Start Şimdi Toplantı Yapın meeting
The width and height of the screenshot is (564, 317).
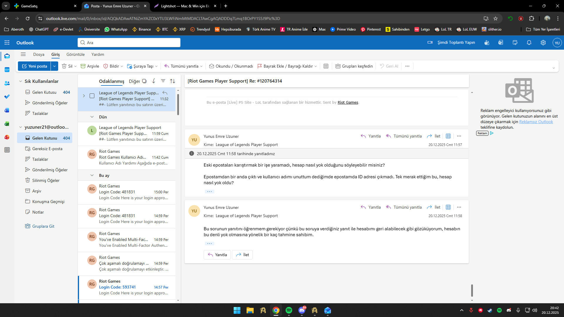coord(451,43)
